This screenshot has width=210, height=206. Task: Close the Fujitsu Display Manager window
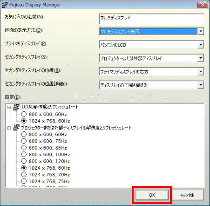[x=203, y=5]
